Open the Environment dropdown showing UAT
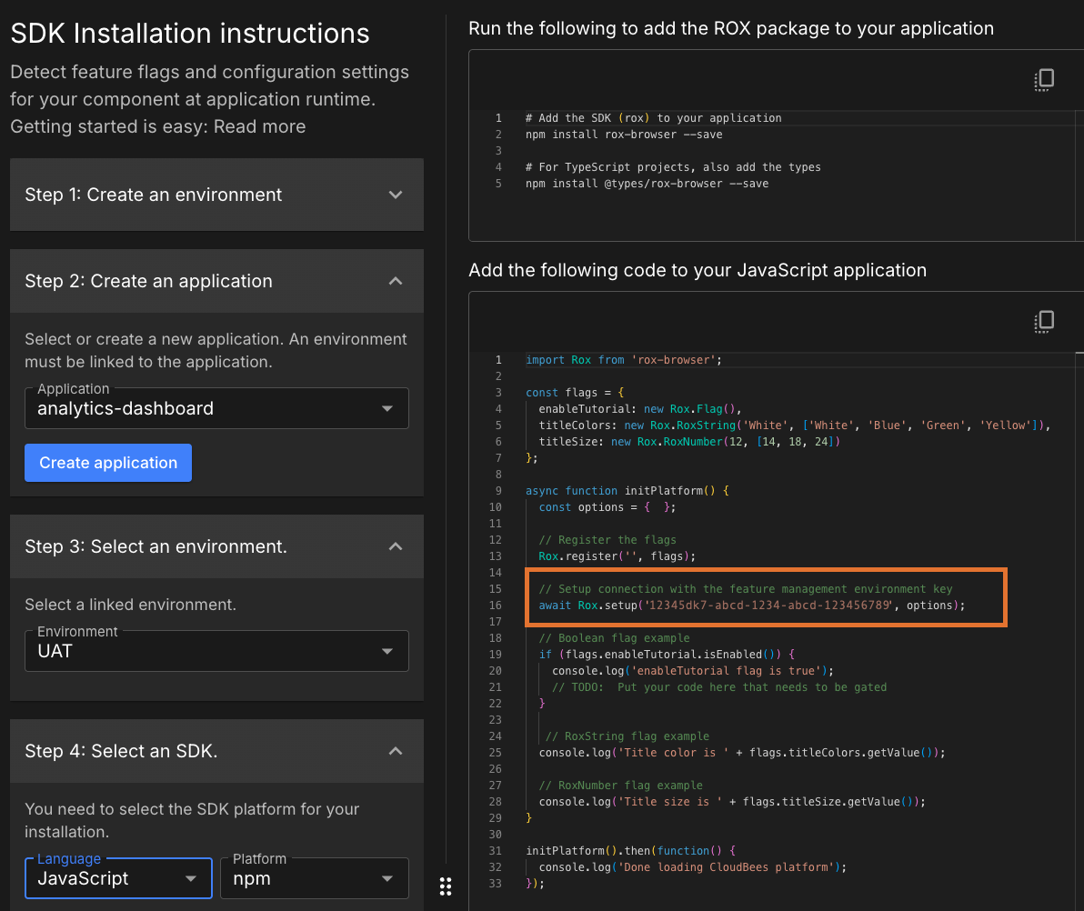 (216, 651)
